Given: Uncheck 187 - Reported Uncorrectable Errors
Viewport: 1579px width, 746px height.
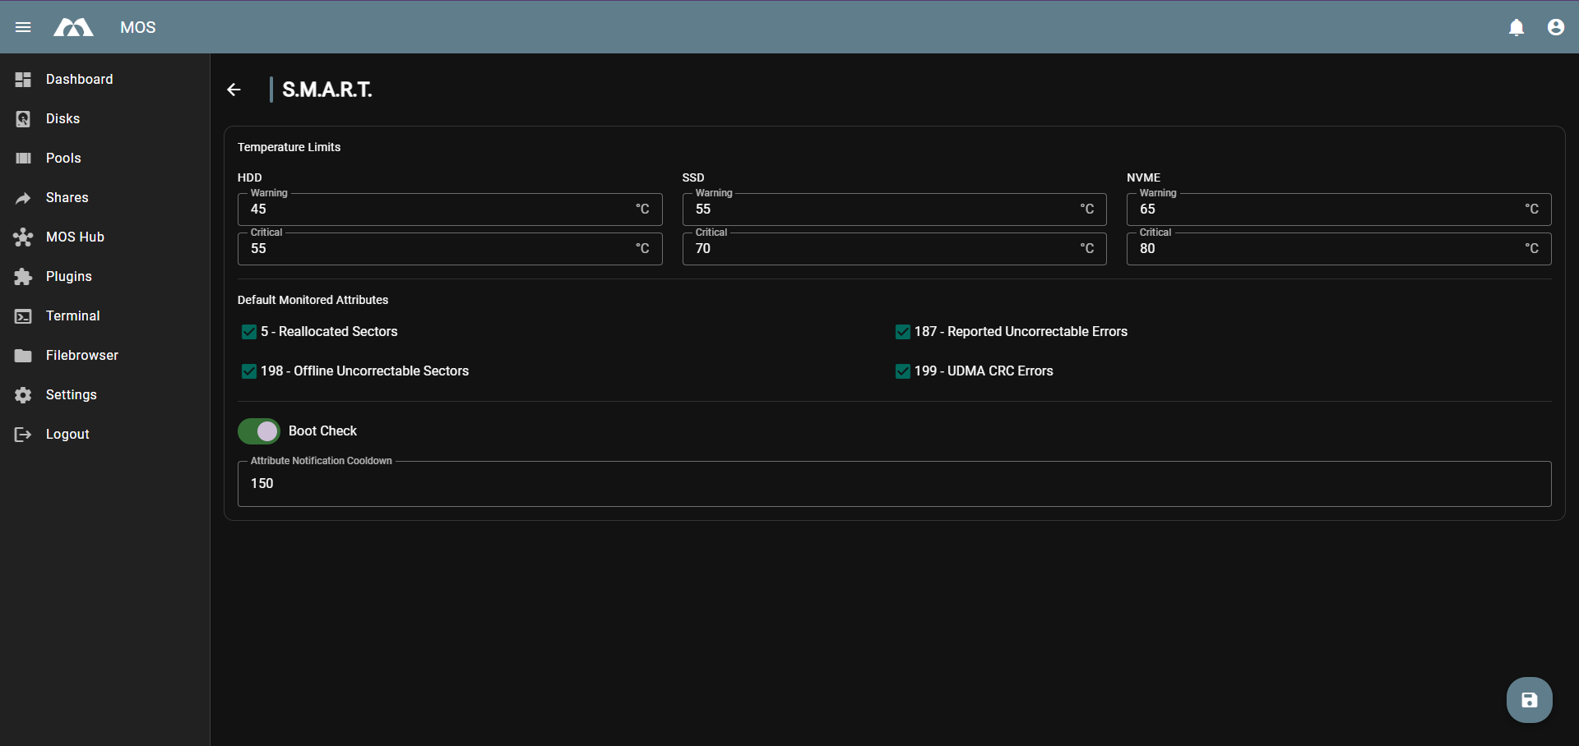Looking at the screenshot, I should click(902, 332).
